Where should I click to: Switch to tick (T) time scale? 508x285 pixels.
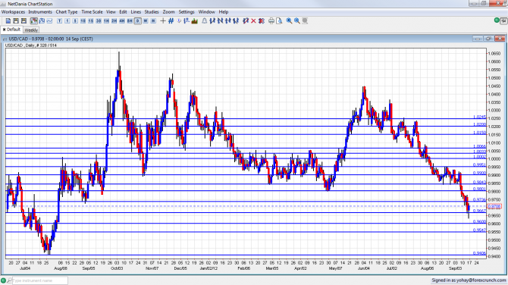click(59, 20)
